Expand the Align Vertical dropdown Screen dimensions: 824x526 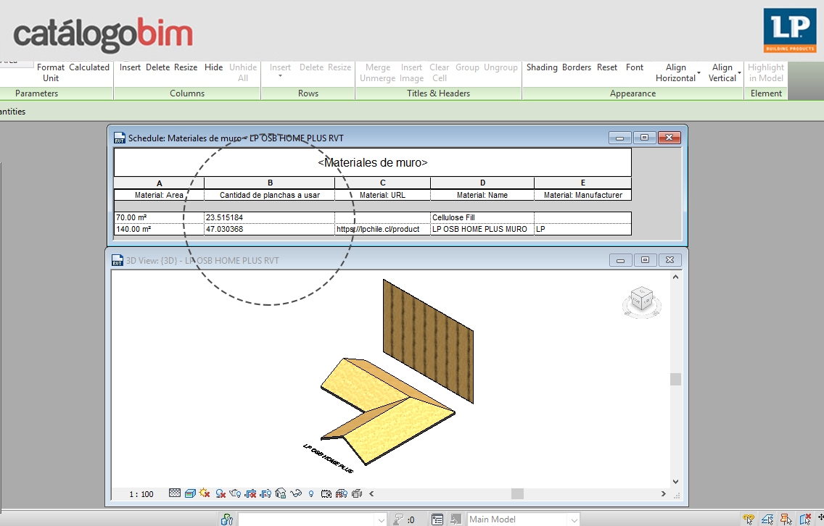click(739, 73)
